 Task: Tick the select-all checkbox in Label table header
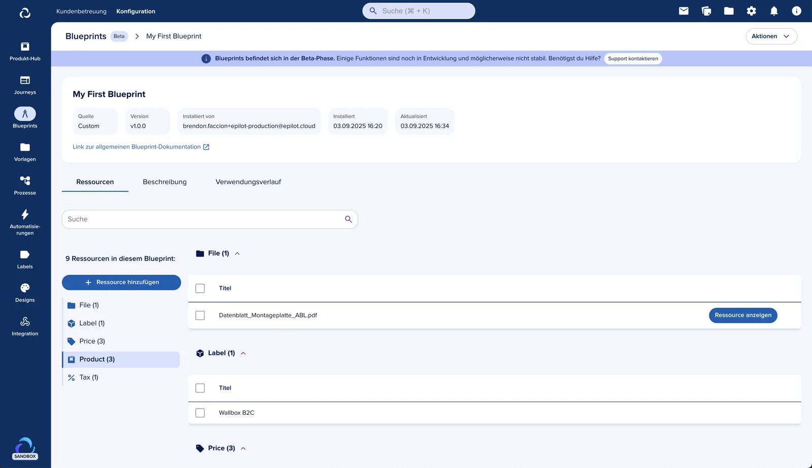coord(200,388)
